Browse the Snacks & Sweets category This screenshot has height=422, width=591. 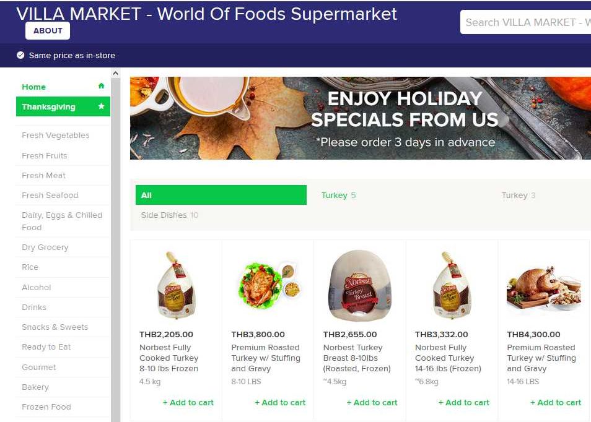[55, 327]
